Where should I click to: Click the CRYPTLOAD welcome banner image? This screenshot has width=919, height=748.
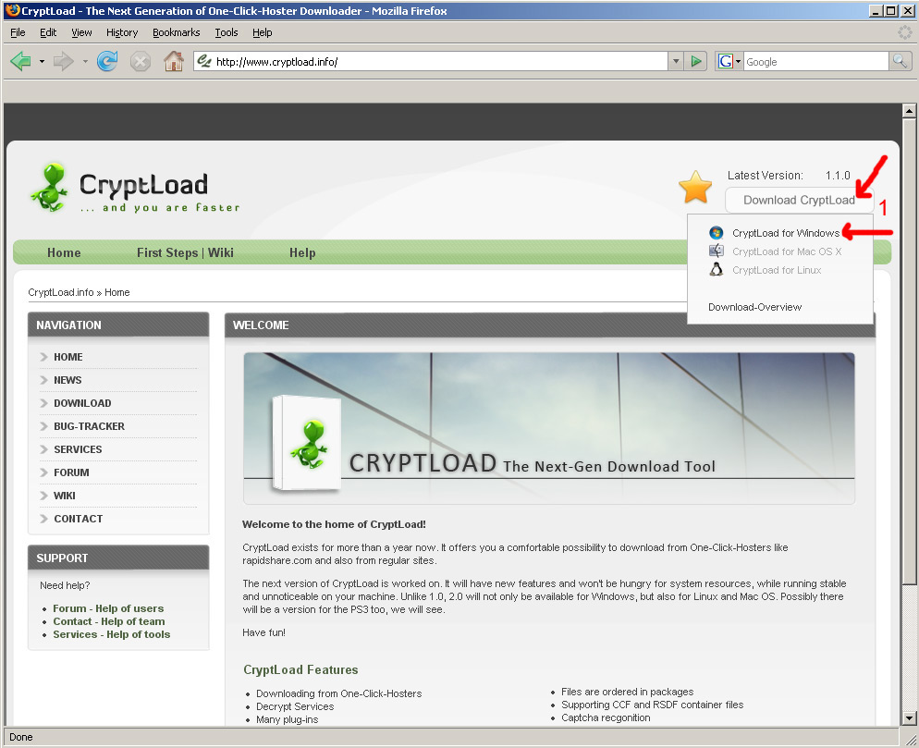pos(549,428)
